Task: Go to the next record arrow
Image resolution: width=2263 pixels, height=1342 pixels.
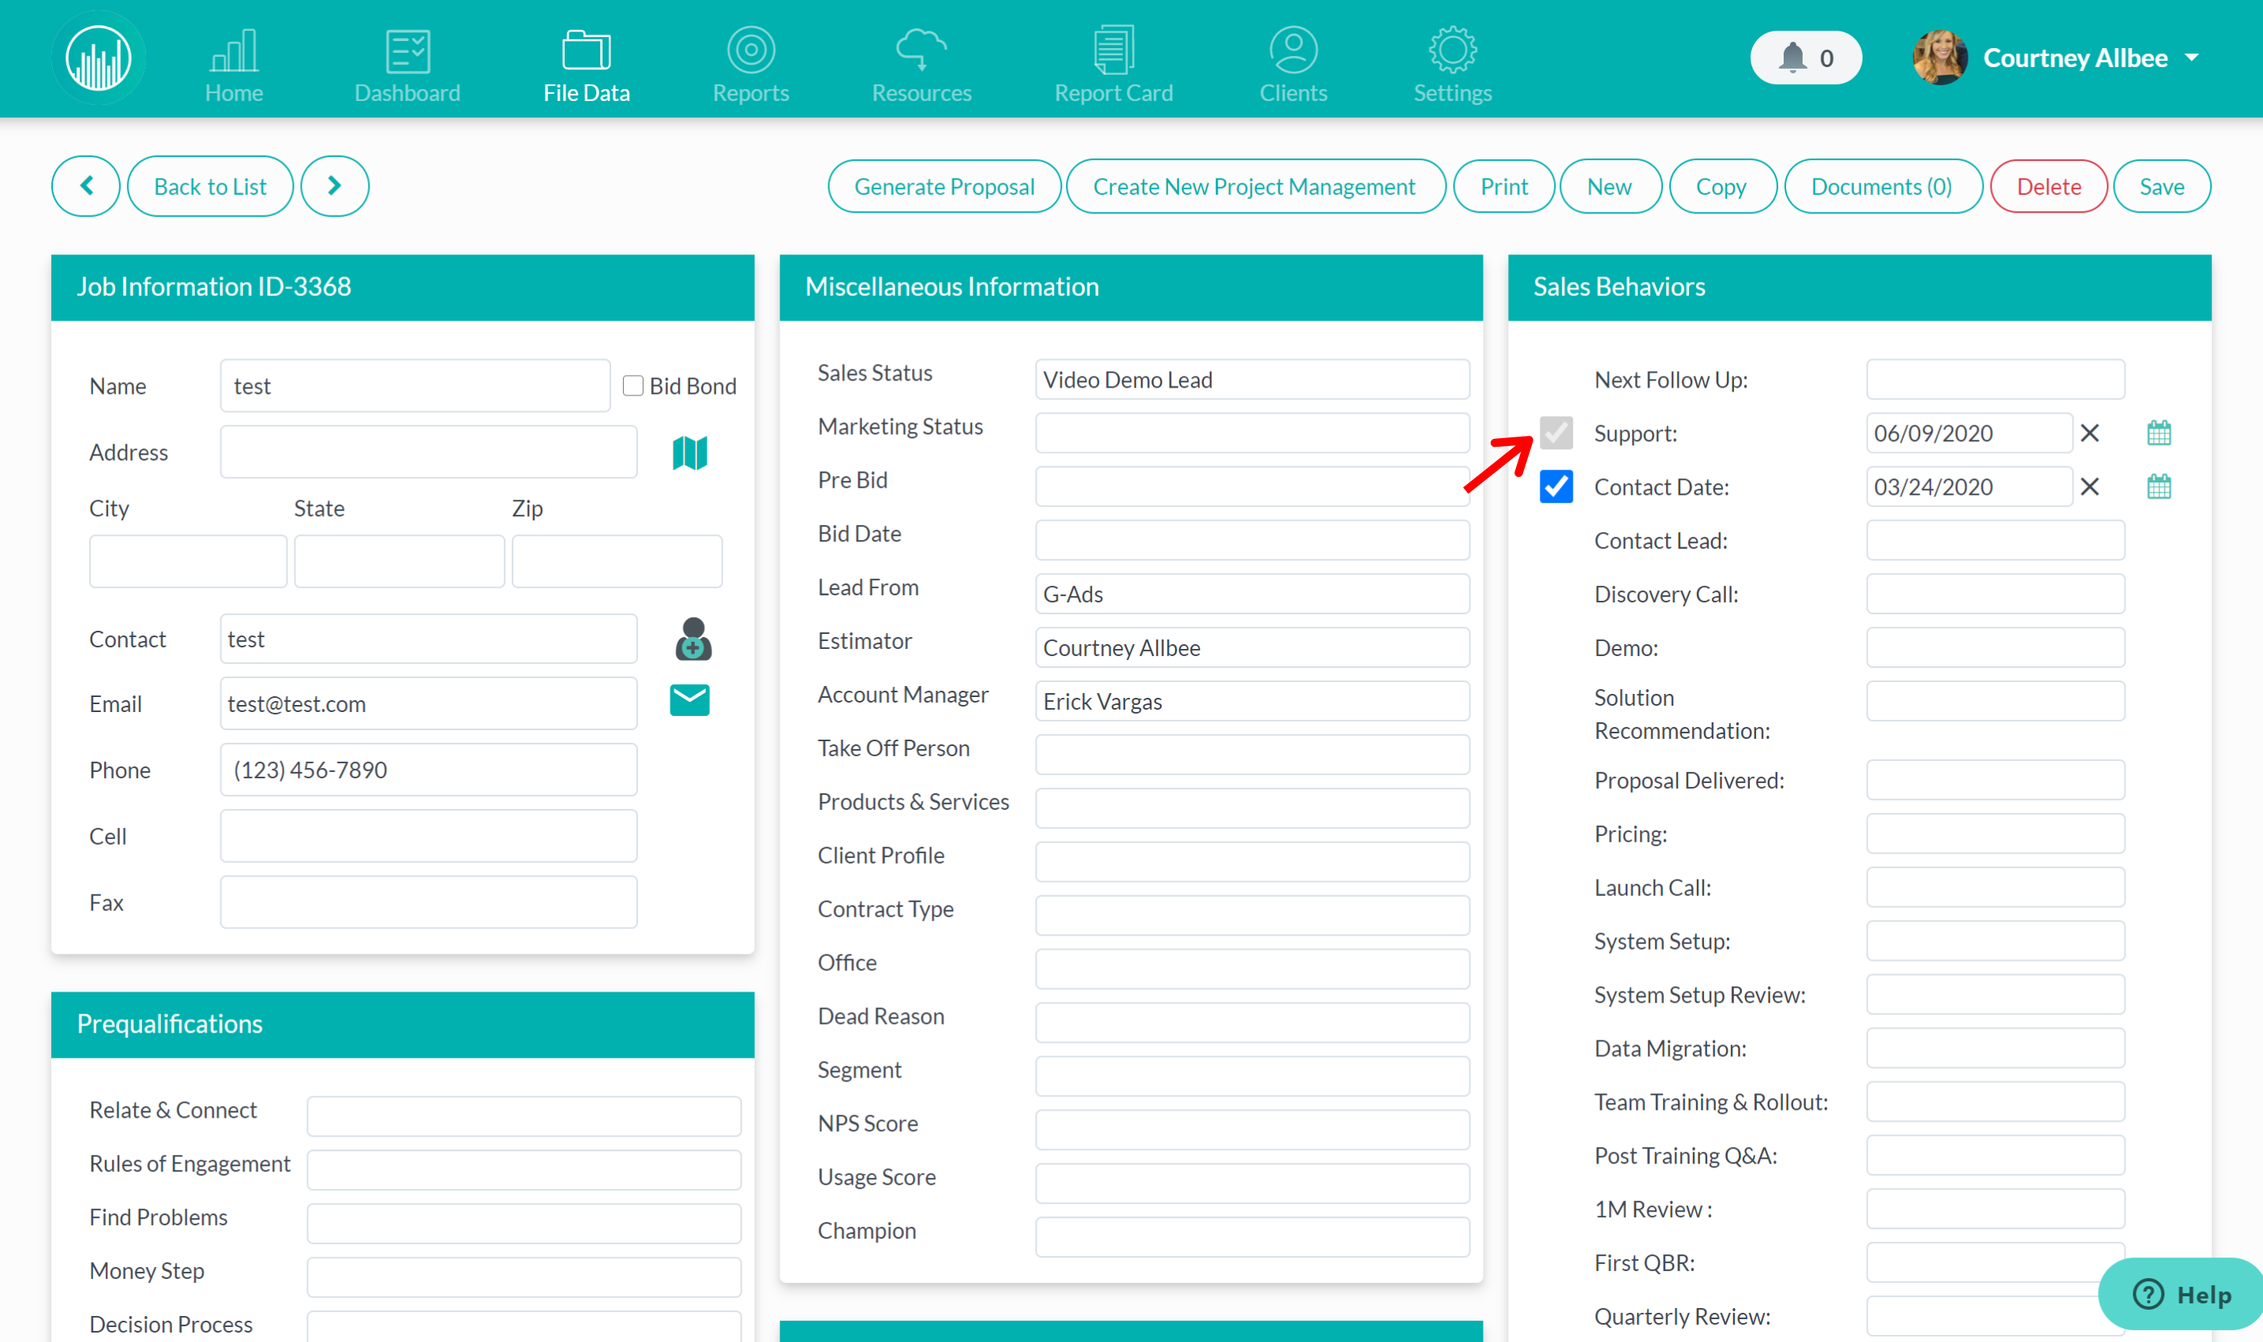Action: (335, 186)
